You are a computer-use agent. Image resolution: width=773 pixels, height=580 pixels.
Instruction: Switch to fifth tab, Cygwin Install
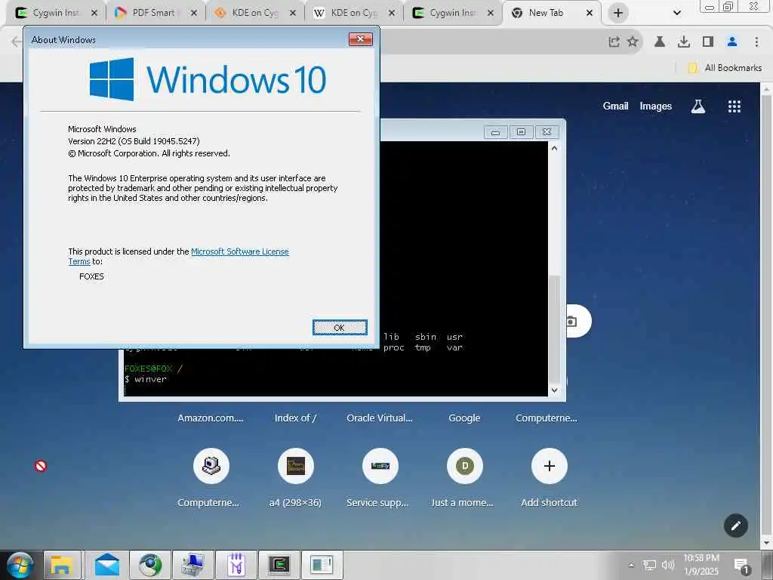coord(451,13)
